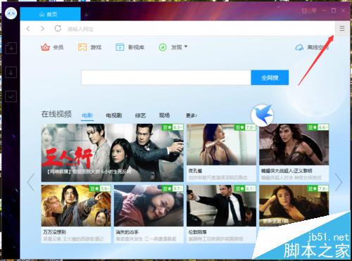The width and height of the screenshot is (352, 261).
Task: Select the 现场 video tab
Action: click(x=164, y=115)
